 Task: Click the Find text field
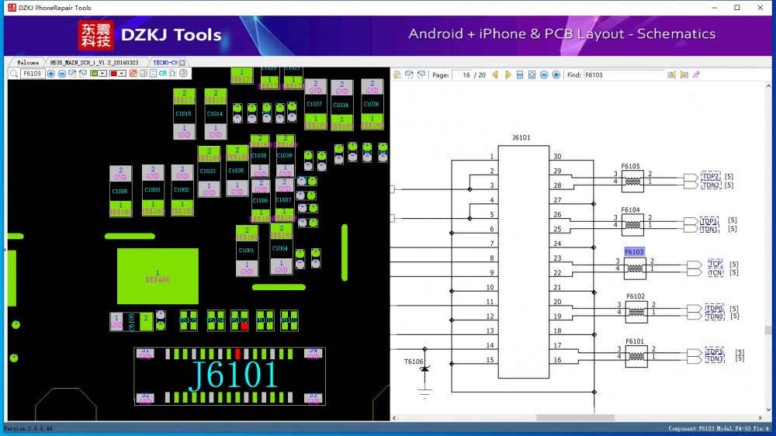pos(623,74)
